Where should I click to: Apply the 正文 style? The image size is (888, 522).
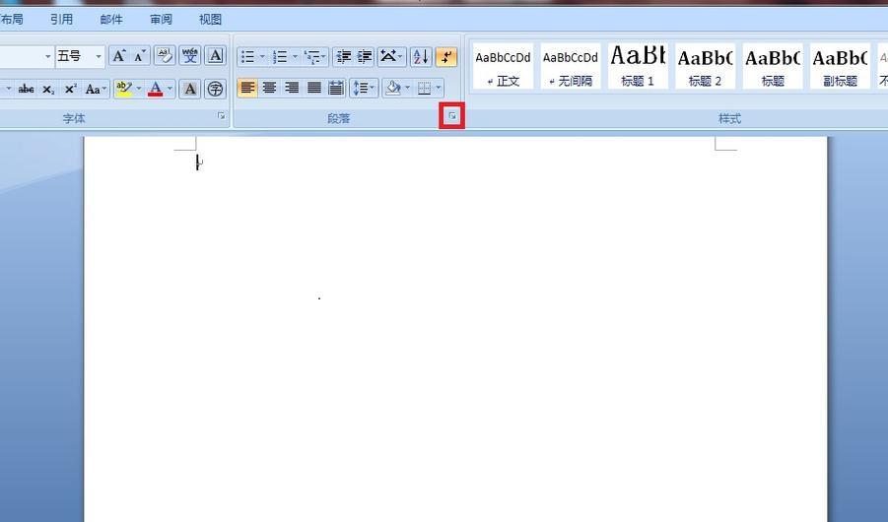coord(503,66)
